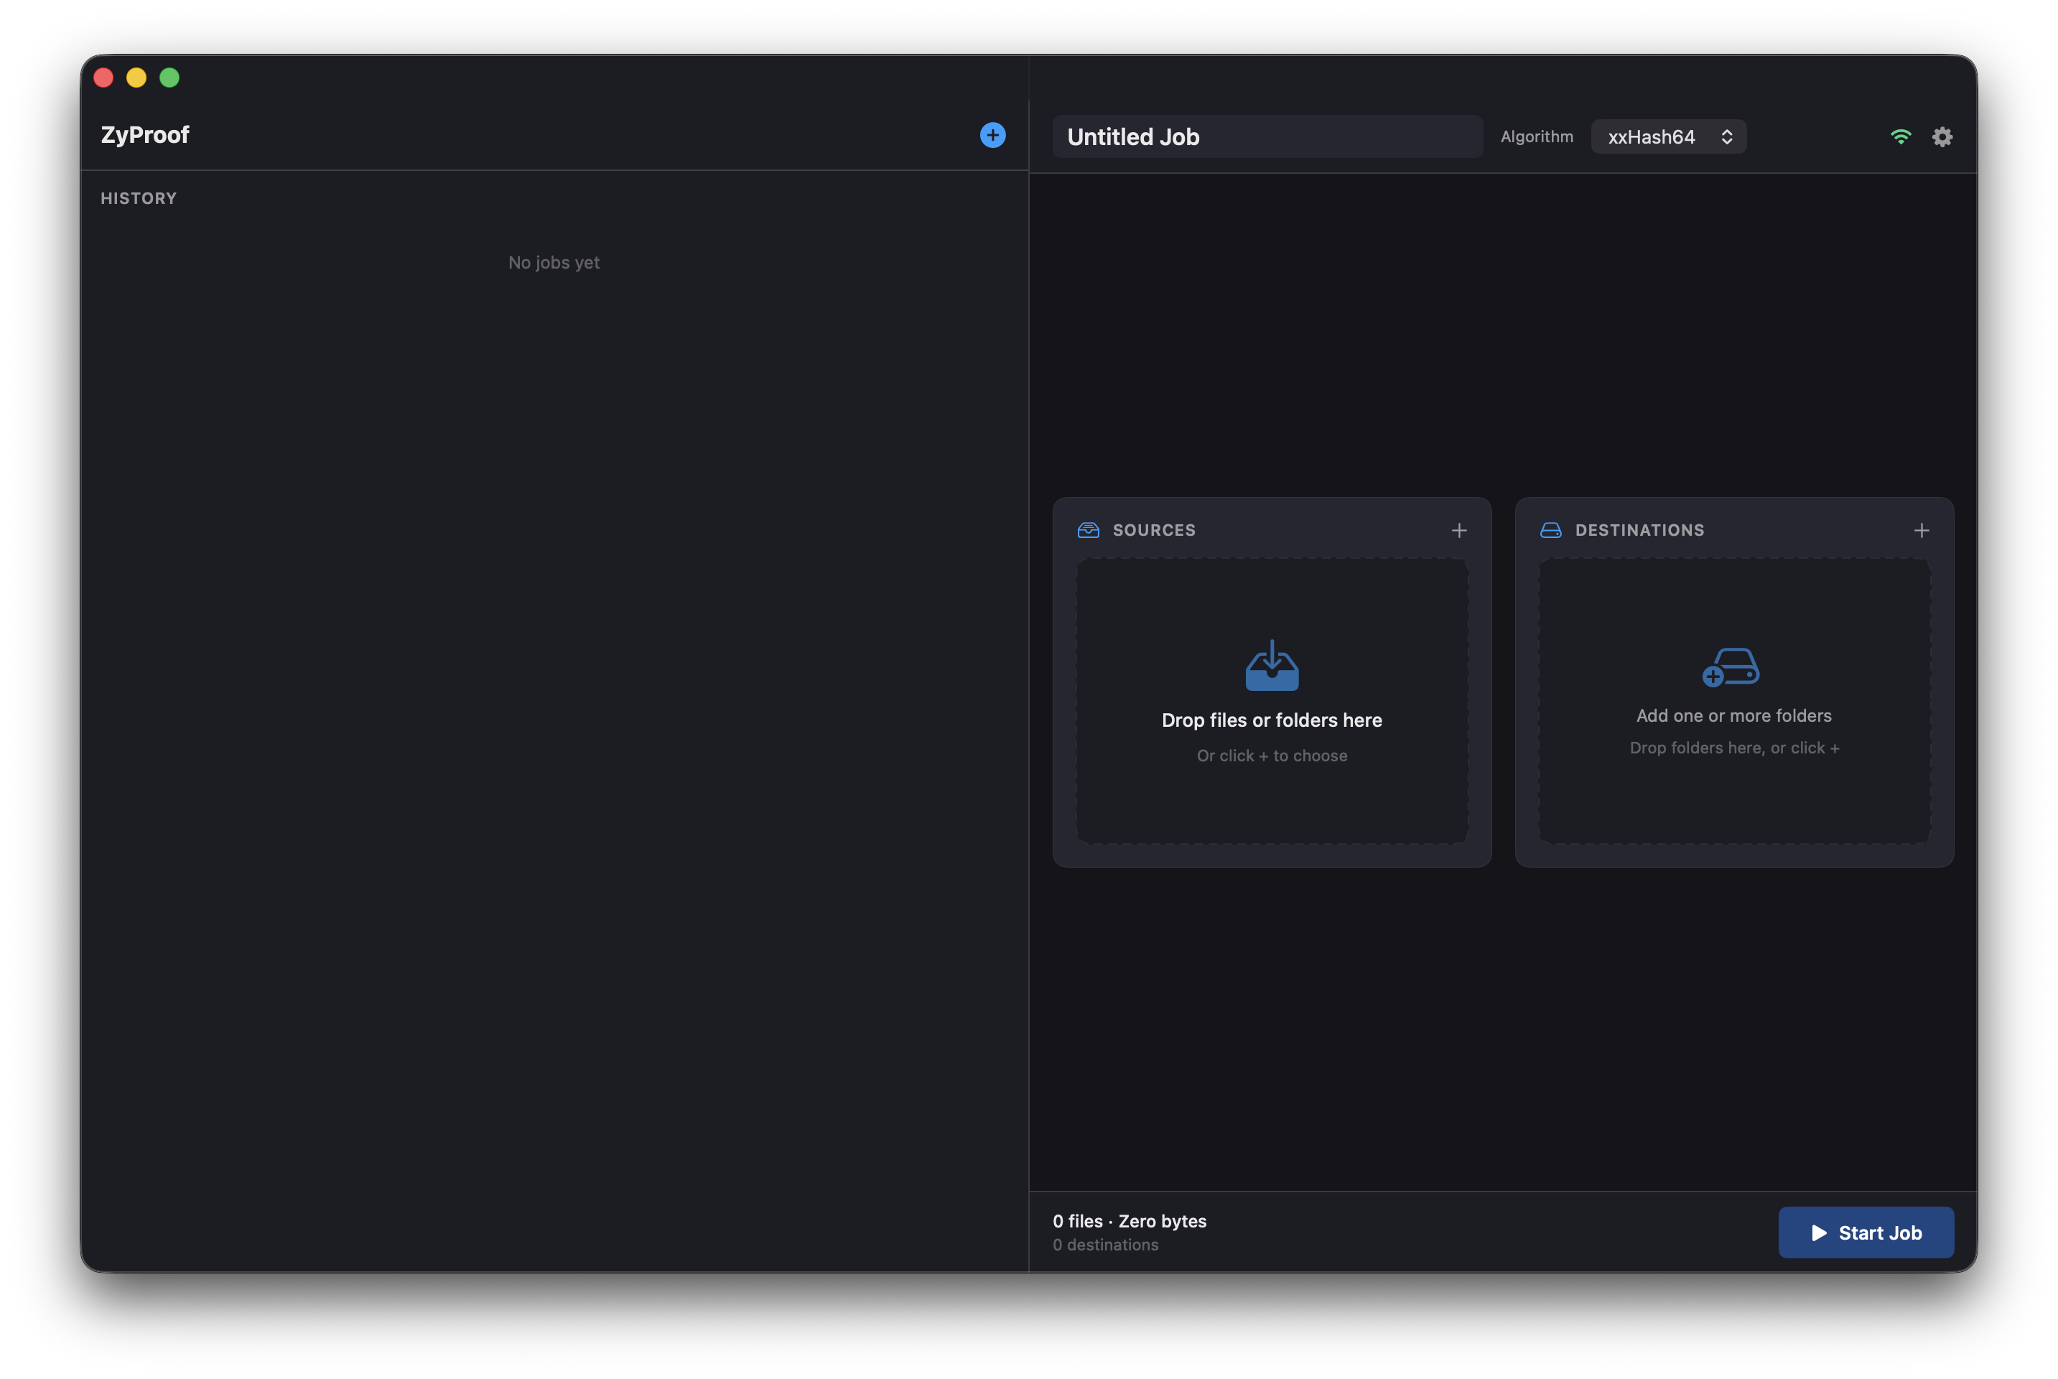
Task: Click "Drop files or folders here" text
Action: [1272, 720]
